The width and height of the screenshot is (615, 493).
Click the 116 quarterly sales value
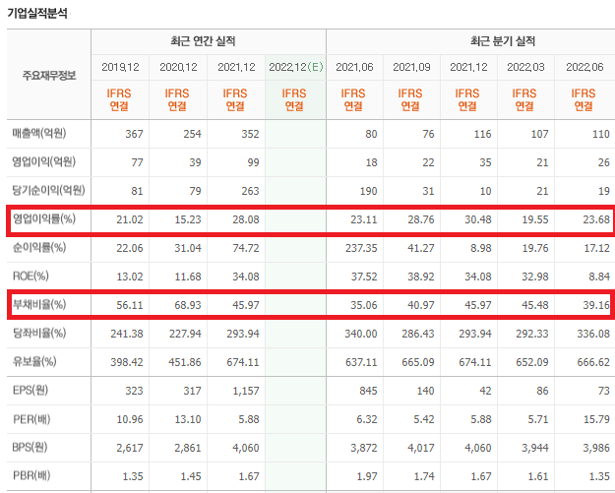[x=482, y=134]
